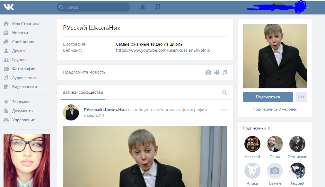Open the community profile photo

[x=275, y=56]
